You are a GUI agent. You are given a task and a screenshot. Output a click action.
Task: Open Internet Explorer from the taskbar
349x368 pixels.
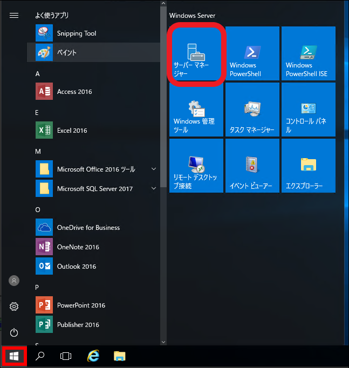coord(93,356)
